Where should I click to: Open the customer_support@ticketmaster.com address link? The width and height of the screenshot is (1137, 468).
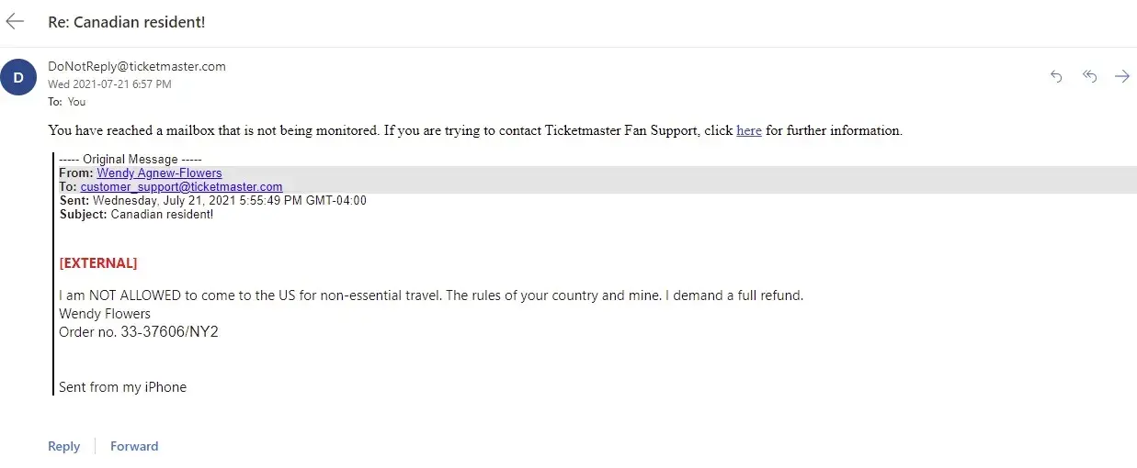(181, 186)
